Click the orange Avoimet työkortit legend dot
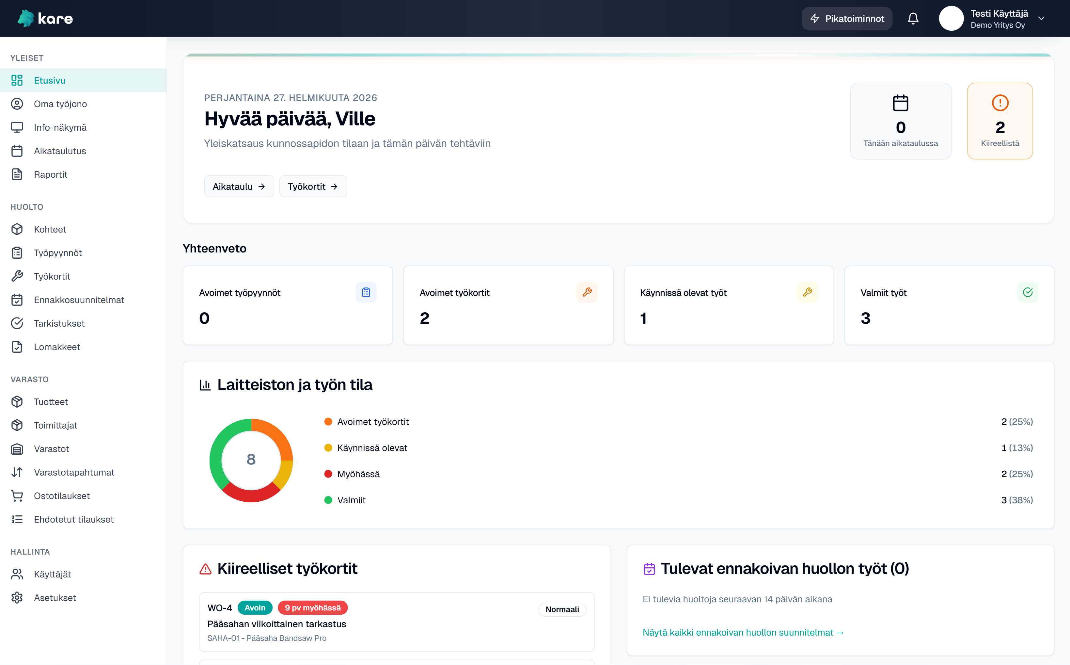This screenshot has width=1070, height=665. coord(328,422)
